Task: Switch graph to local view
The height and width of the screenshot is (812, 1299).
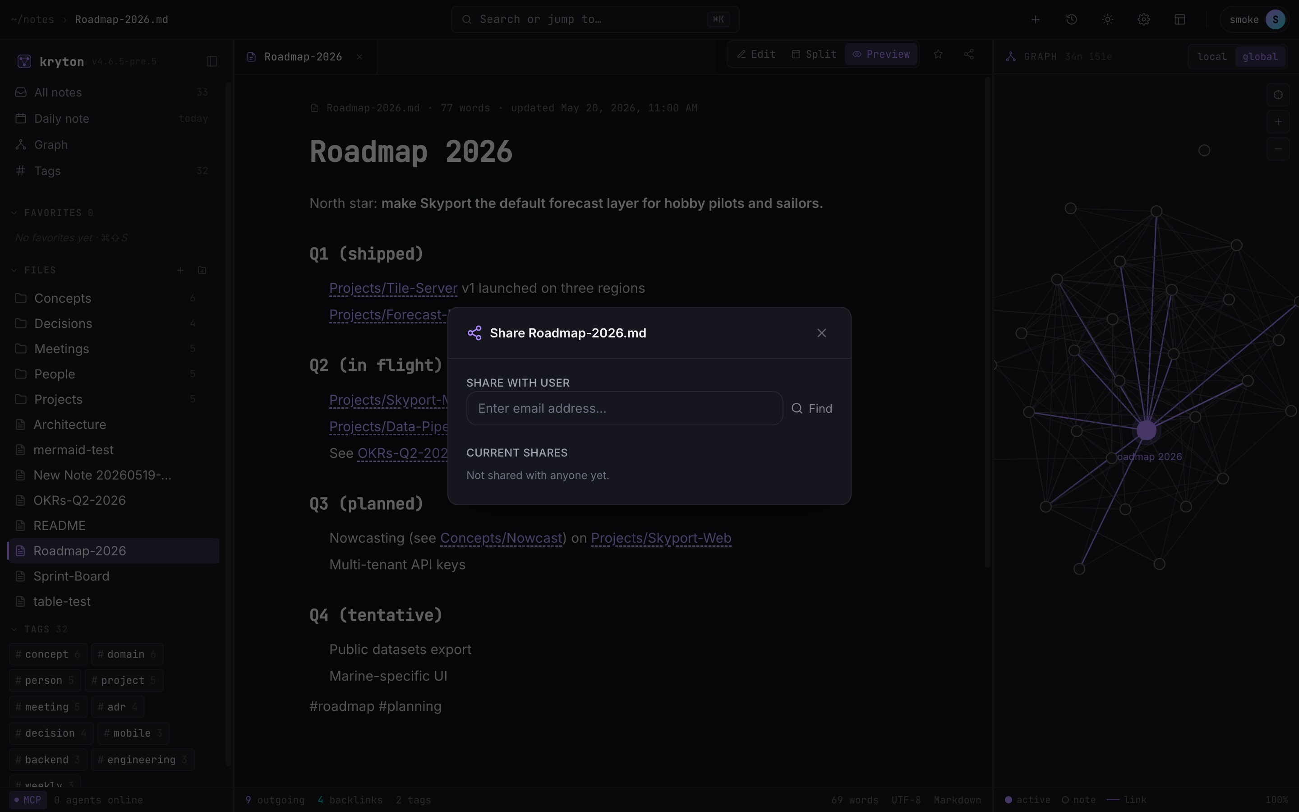Action: [x=1212, y=57]
